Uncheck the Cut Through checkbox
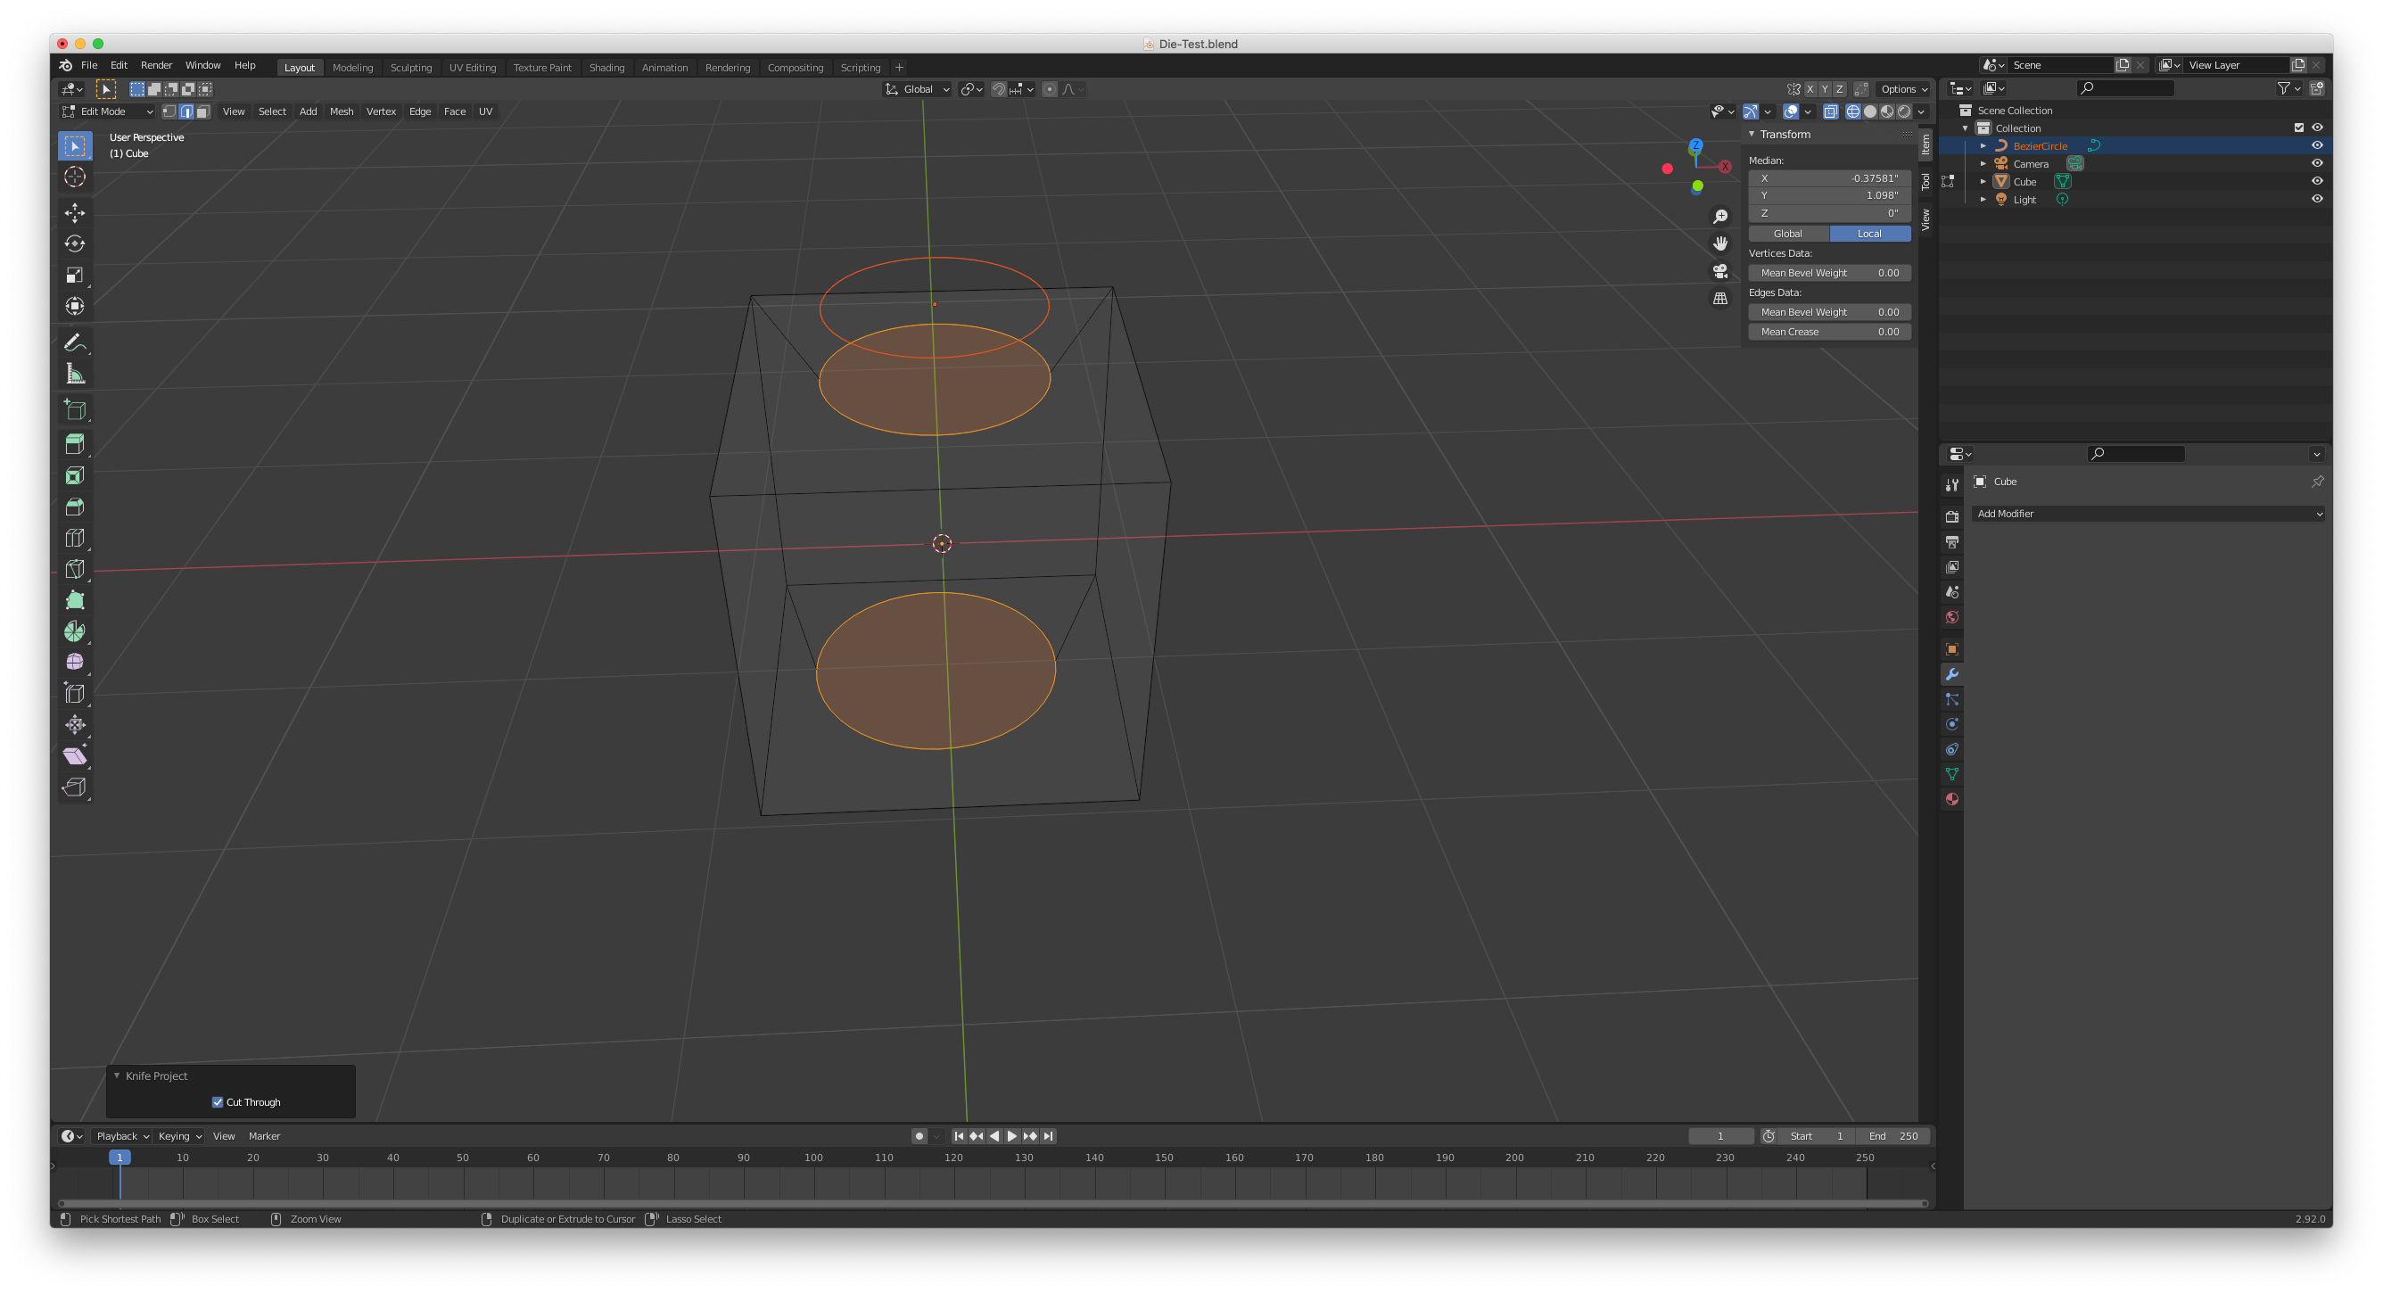This screenshot has height=1294, width=2383. click(218, 1101)
